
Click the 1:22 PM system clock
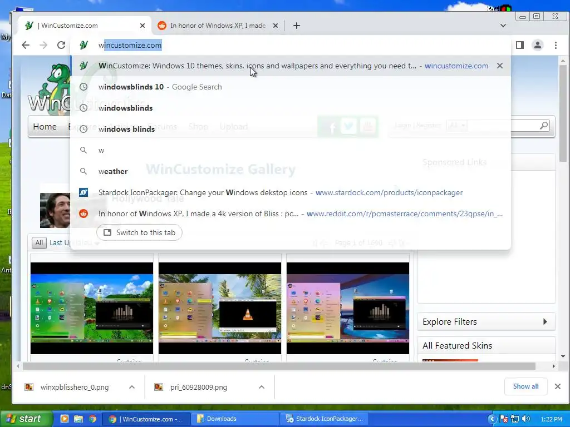click(551, 419)
